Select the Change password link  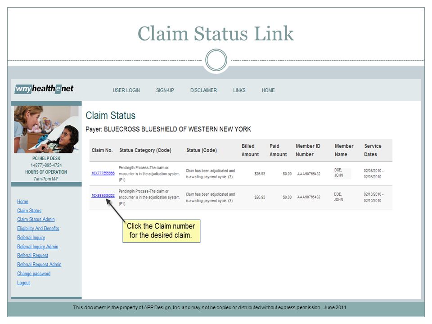(34, 274)
